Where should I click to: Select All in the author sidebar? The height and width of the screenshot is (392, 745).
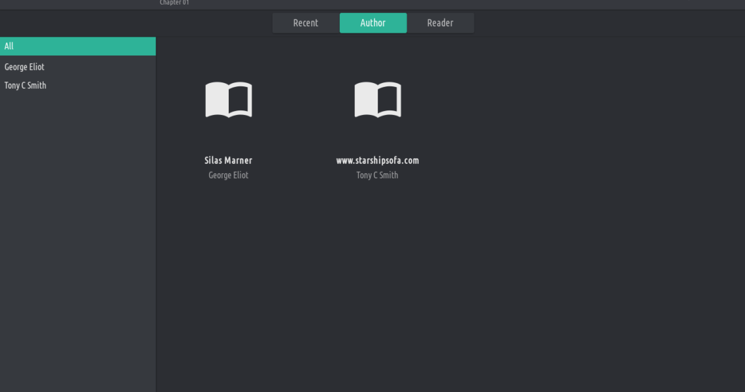tap(78, 46)
